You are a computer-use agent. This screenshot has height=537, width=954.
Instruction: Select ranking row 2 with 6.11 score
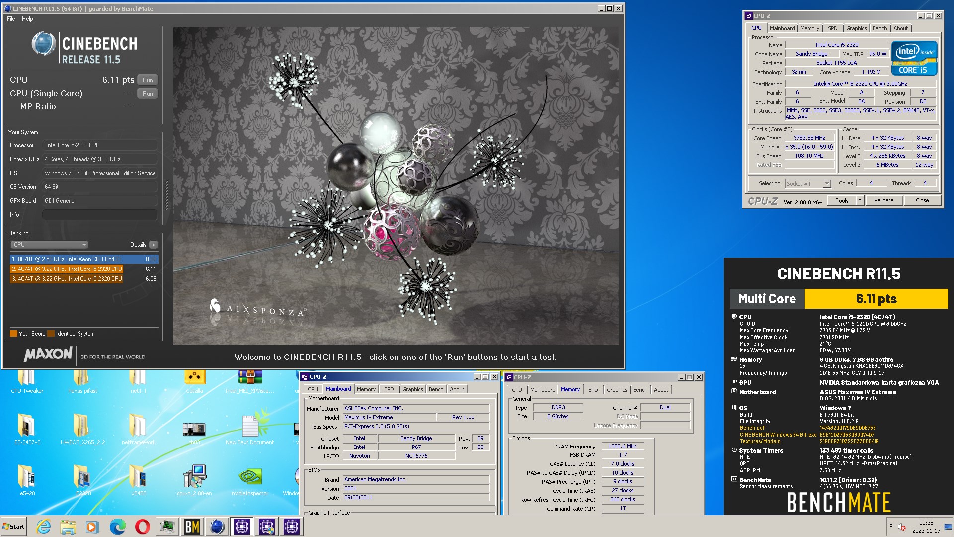click(84, 269)
